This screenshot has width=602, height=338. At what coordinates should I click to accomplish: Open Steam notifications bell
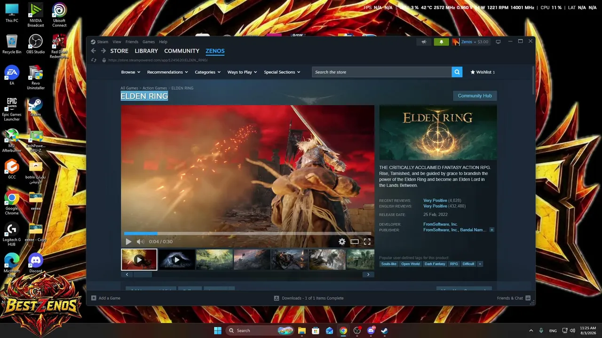[441, 42]
